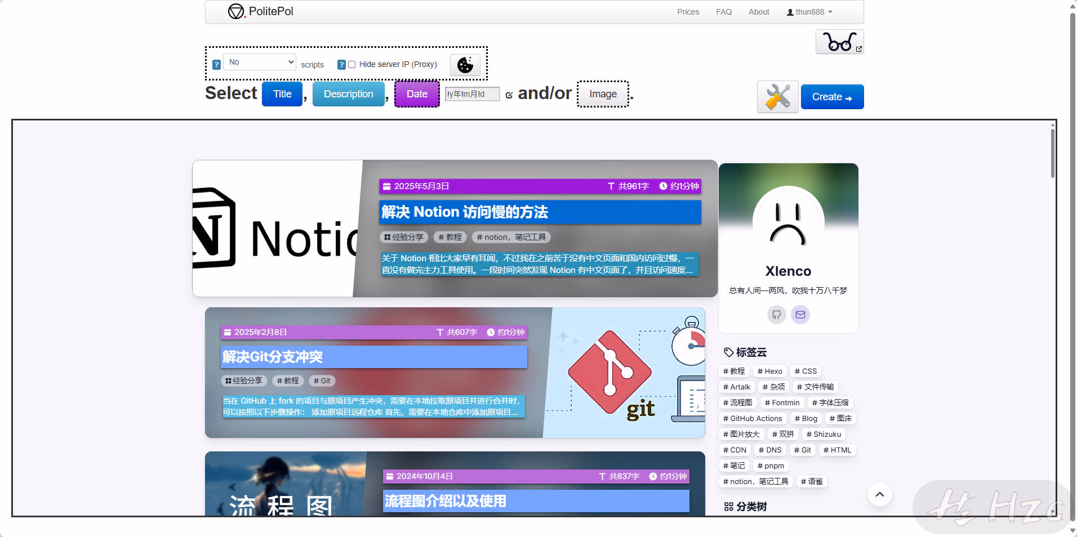This screenshot has height=537, width=1077.
Task: Select the CSS tag in the tag cloud
Action: (805, 372)
